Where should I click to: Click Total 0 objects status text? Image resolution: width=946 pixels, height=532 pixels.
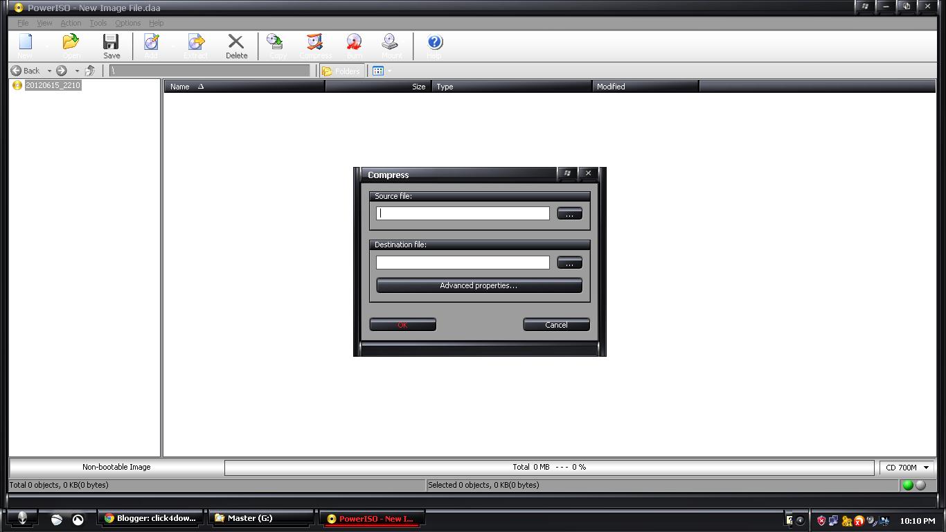pyautogui.click(x=59, y=485)
